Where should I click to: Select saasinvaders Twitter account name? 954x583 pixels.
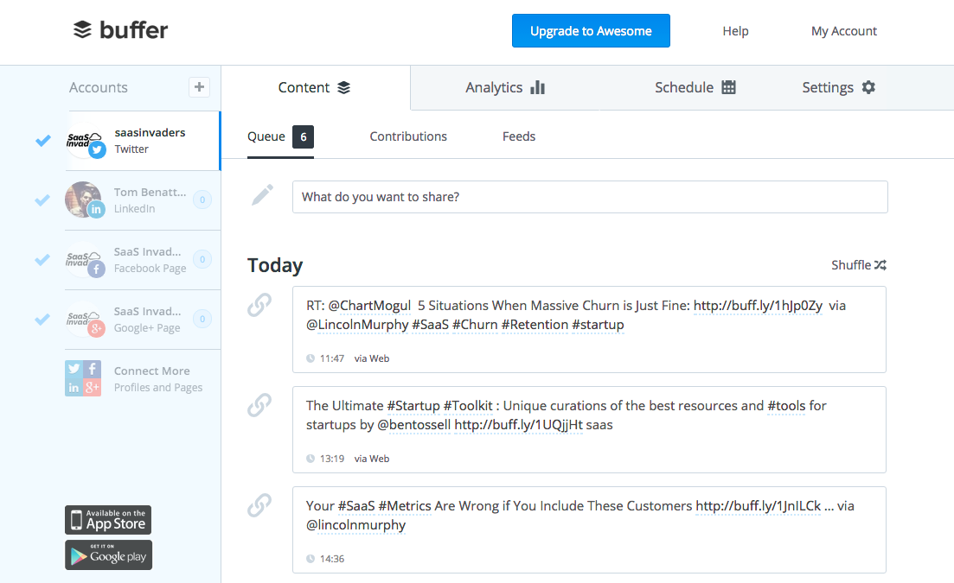[150, 132]
